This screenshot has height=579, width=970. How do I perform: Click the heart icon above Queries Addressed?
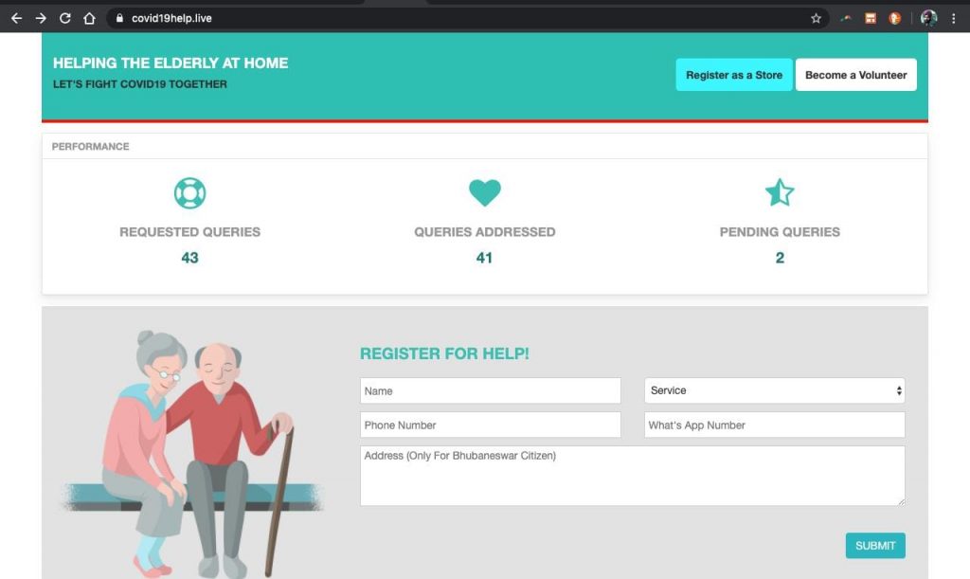[x=484, y=193]
